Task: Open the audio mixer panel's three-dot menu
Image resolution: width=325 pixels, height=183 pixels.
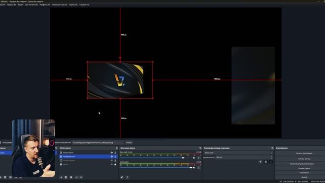Action: (127, 177)
